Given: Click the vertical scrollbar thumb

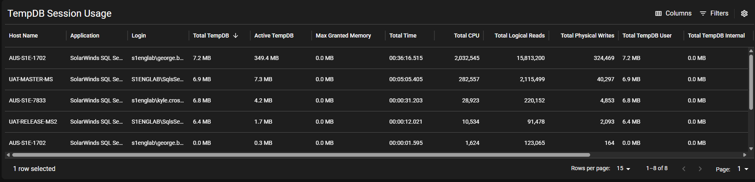Looking at the screenshot, I should click(x=751, y=82).
